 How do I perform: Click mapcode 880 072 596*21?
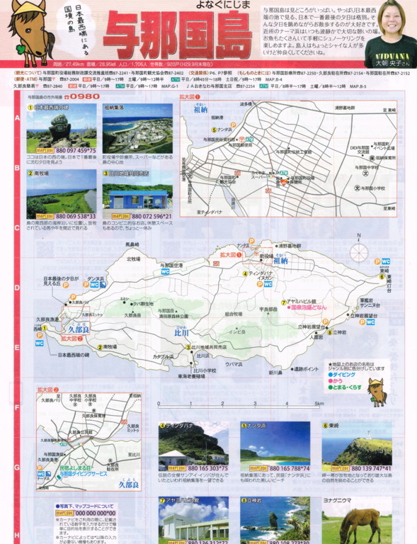click(152, 216)
